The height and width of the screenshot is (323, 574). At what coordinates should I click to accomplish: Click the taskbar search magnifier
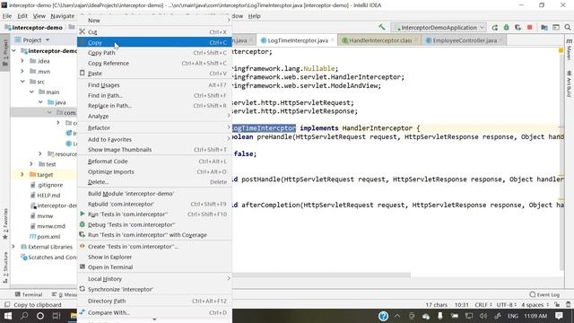pyautogui.click(x=24, y=316)
